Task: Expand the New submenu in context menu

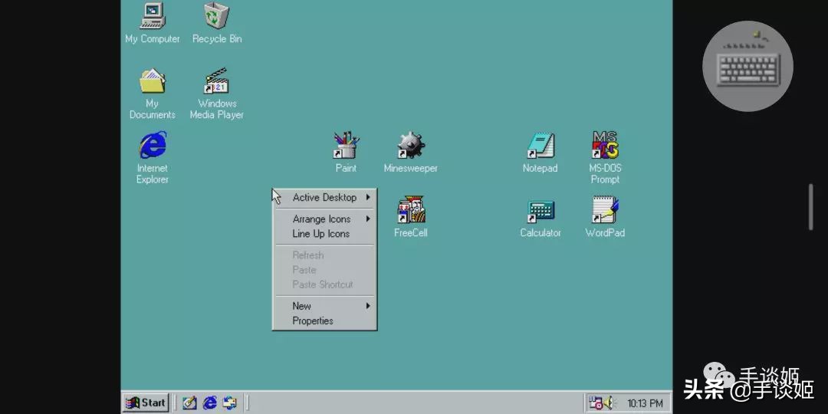Action: tap(302, 306)
